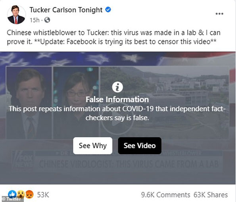This screenshot has width=236, height=202.
Task: Click the Angry reaction emoji
Action: (30, 194)
